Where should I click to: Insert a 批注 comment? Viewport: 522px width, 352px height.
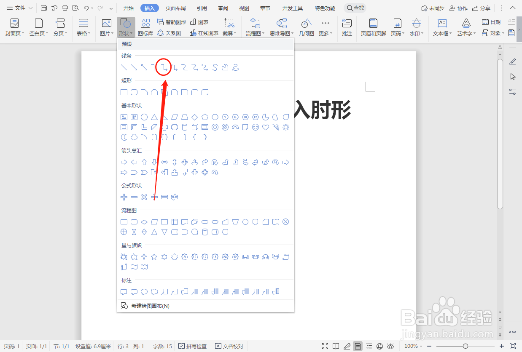click(347, 27)
